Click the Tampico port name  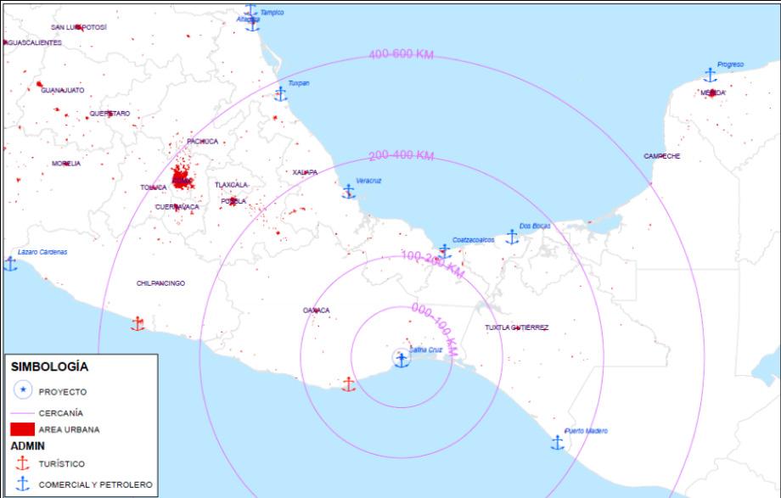(272, 13)
